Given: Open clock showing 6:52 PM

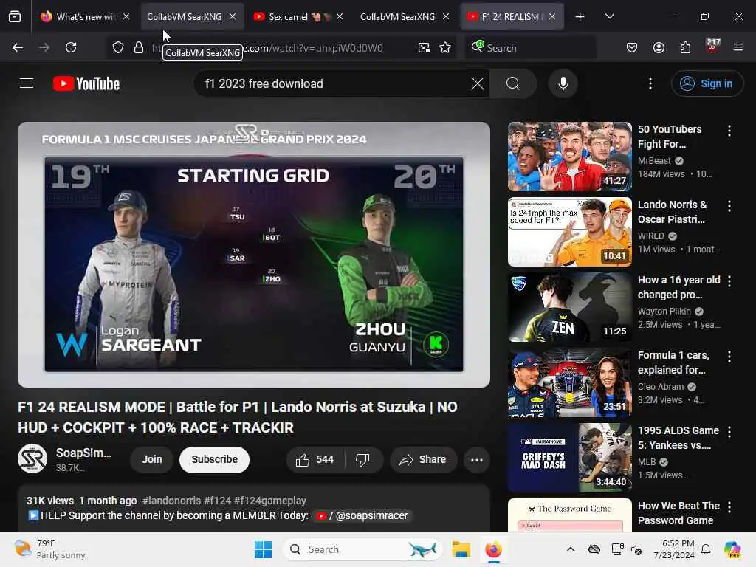Looking at the screenshot, I should (x=673, y=549).
